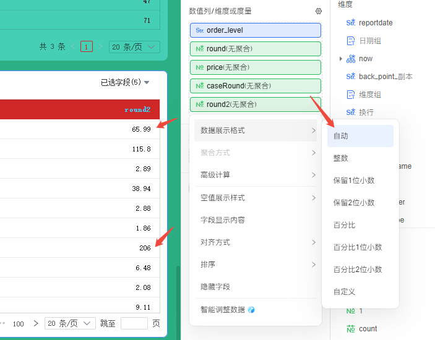This screenshot has width=435, height=340.
Task: Click the number type icon on price(无聚合)
Action: coord(200,67)
